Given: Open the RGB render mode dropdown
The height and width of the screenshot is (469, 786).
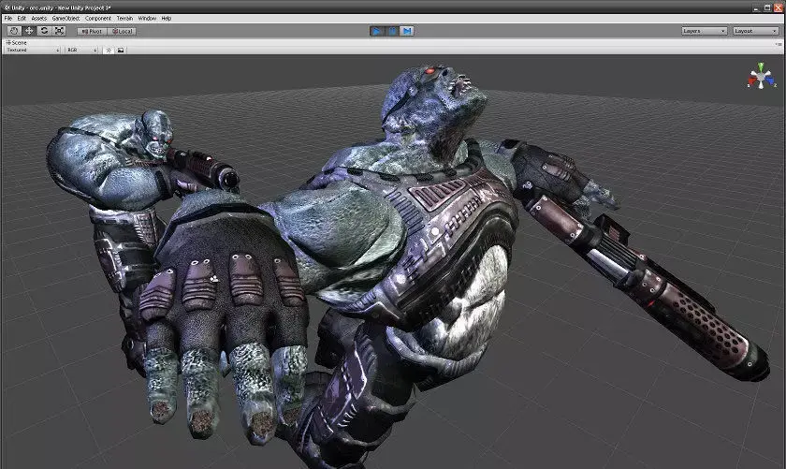Looking at the screenshot, I should [81, 51].
